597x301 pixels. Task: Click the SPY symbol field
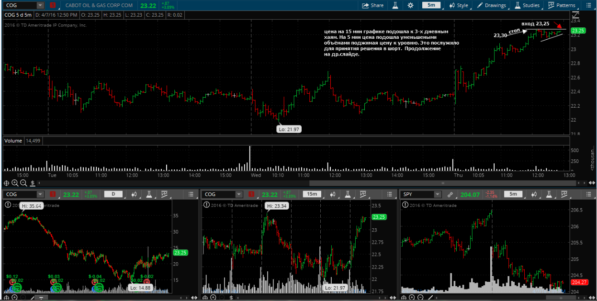pyautogui.click(x=417, y=194)
